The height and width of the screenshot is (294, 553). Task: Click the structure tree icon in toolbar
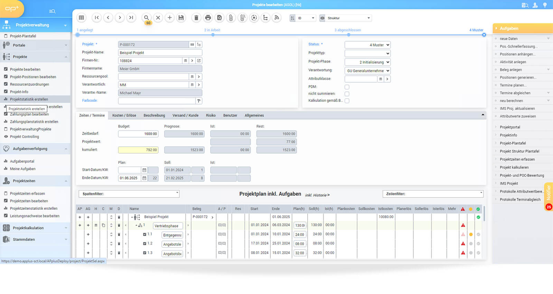point(265,18)
